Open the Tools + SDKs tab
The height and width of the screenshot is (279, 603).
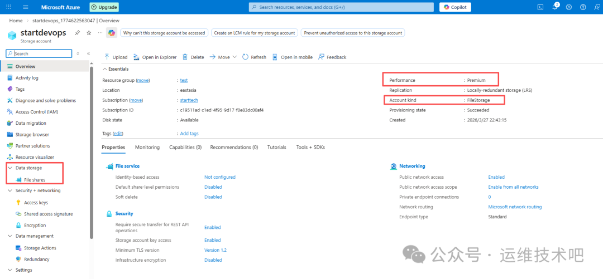[310, 148]
